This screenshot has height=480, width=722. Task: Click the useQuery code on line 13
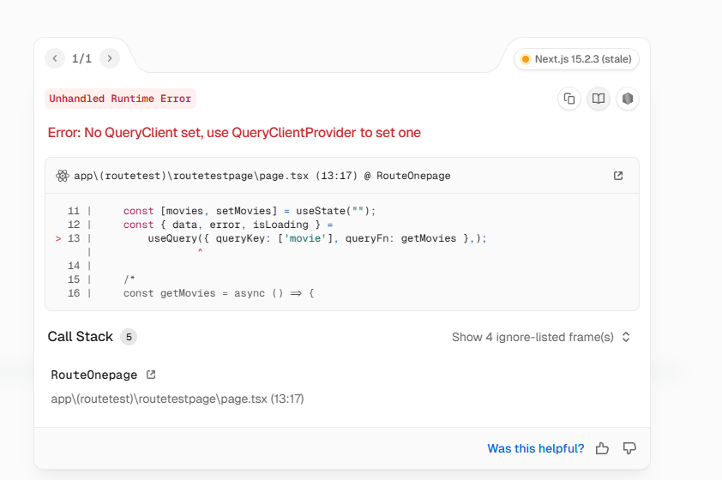tap(316, 238)
